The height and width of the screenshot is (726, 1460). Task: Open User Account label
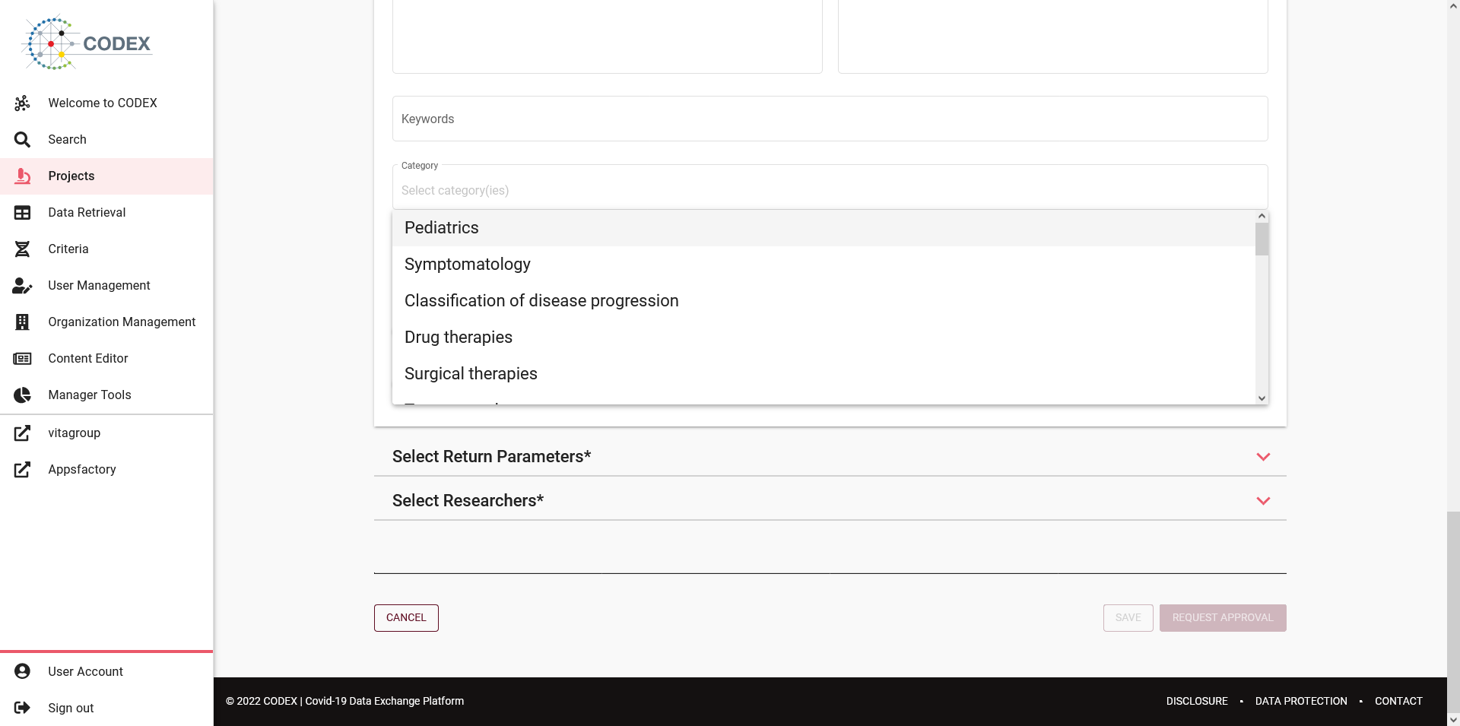pyautogui.click(x=85, y=671)
